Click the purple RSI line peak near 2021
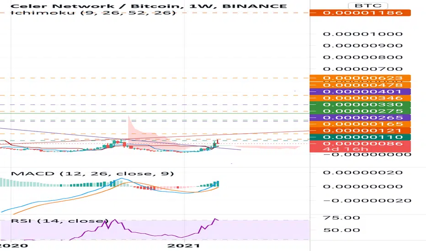The height and width of the screenshot is (251, 426). [x=215, y=219]
